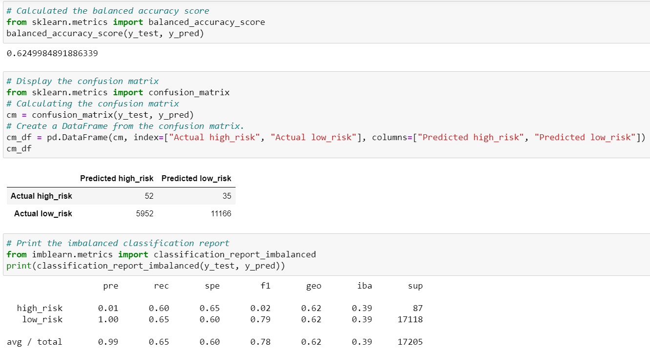Click the 'Actual low_risk' row label
The width and height of the screenshot is (650, 353).
pos(43,214)
